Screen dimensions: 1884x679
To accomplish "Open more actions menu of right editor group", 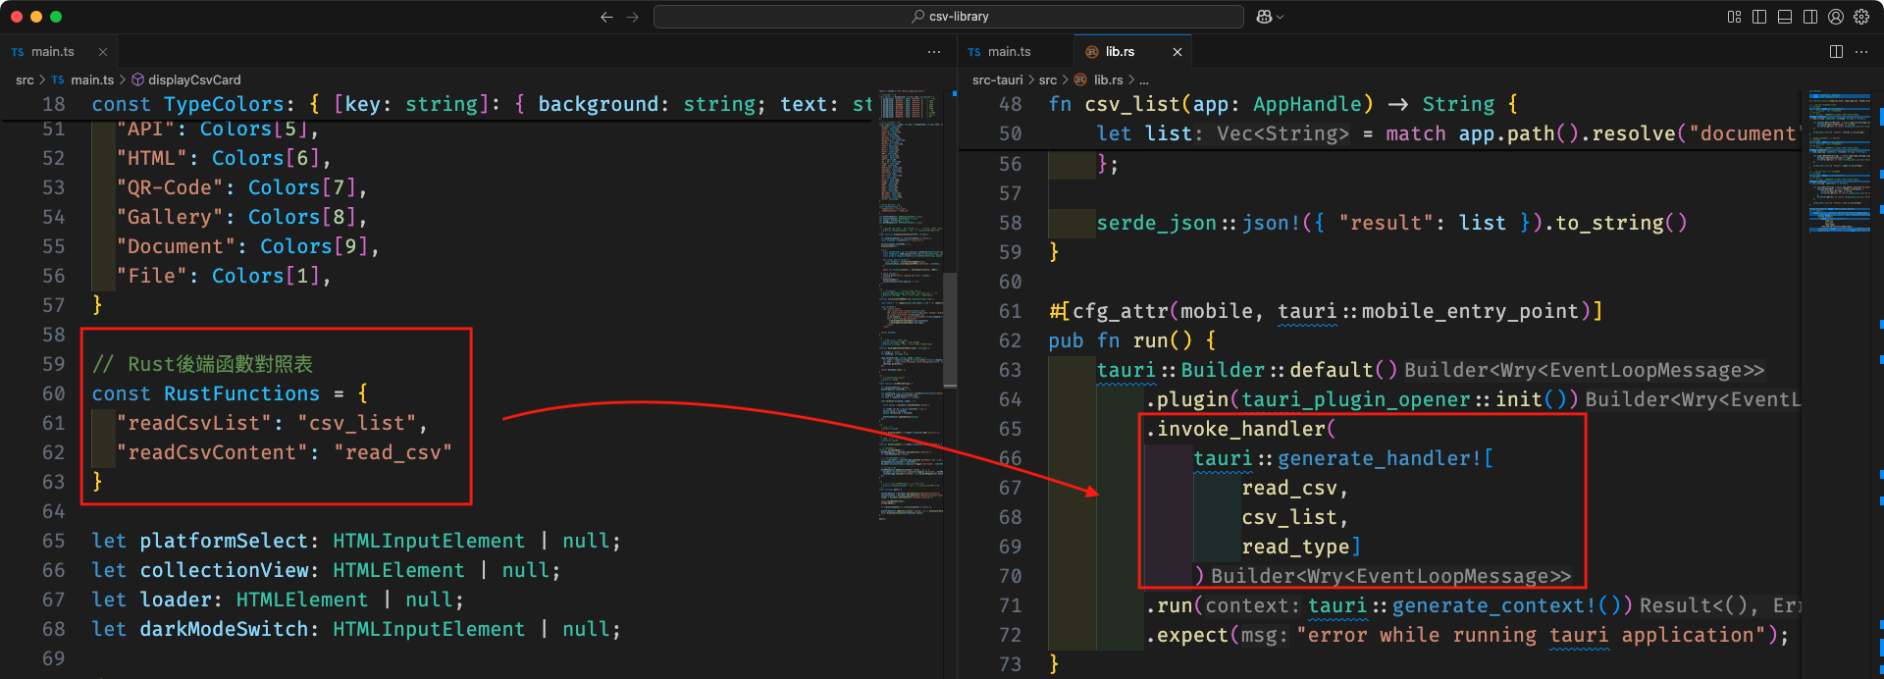I will (1861, 52).
